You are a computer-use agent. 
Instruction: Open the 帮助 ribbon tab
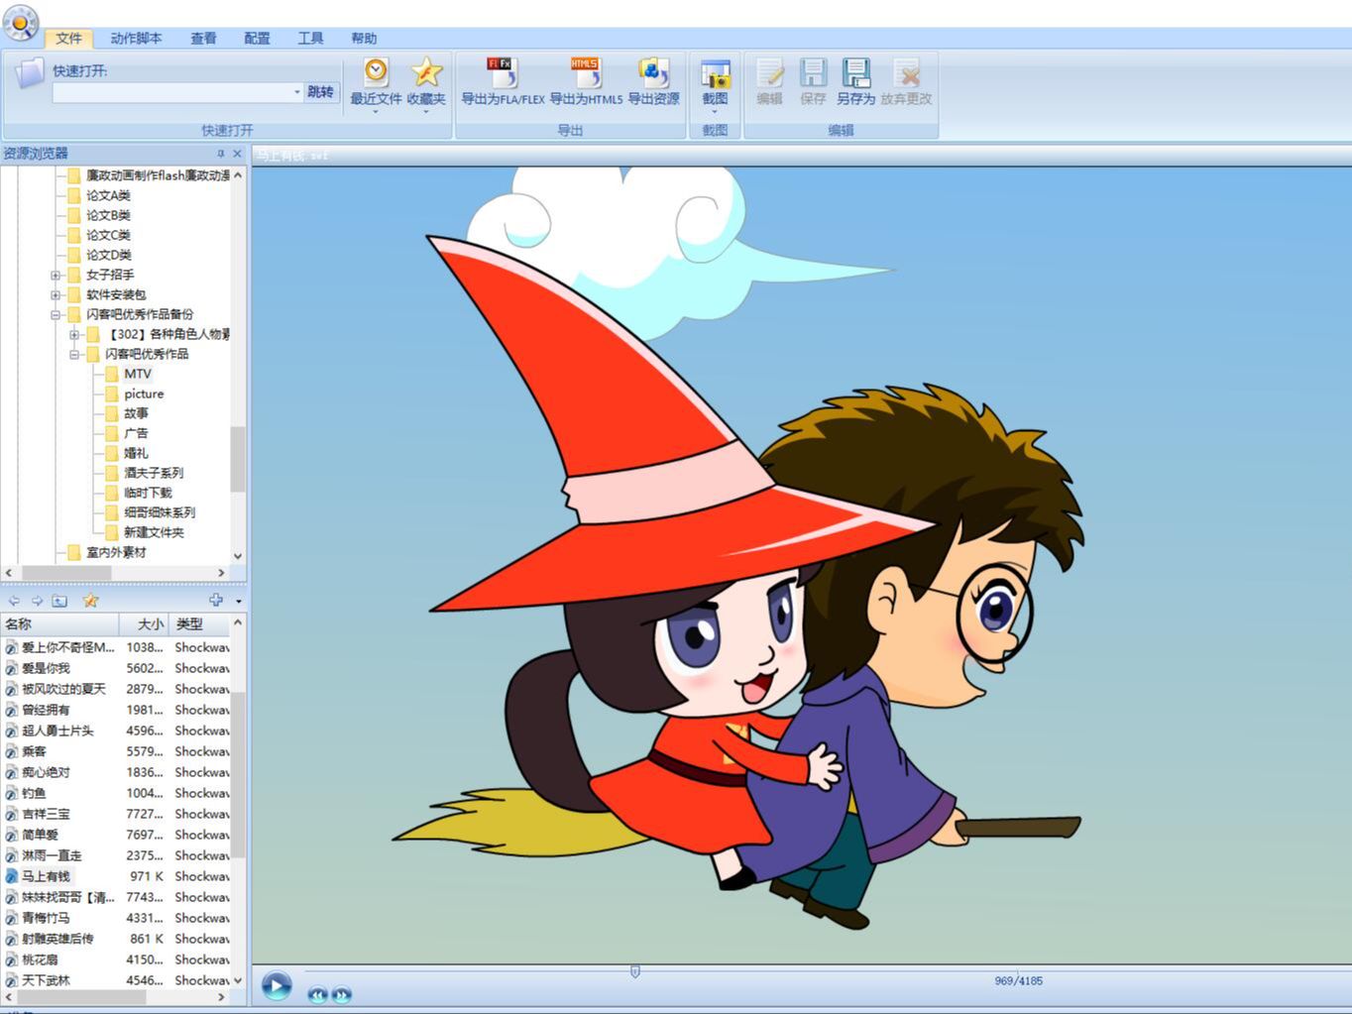click(x=364, y=39)
